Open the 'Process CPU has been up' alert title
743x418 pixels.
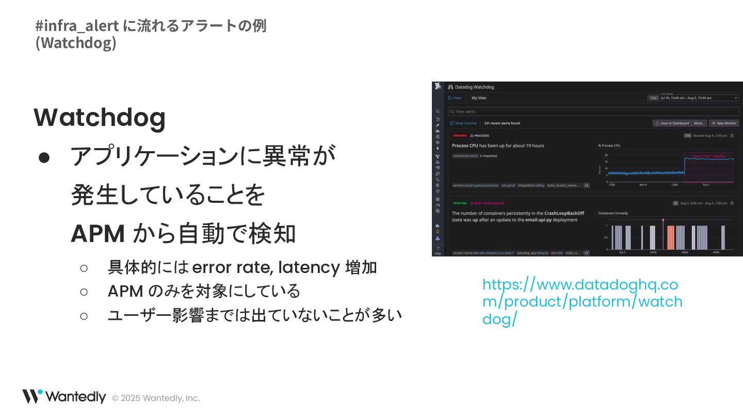498,146
